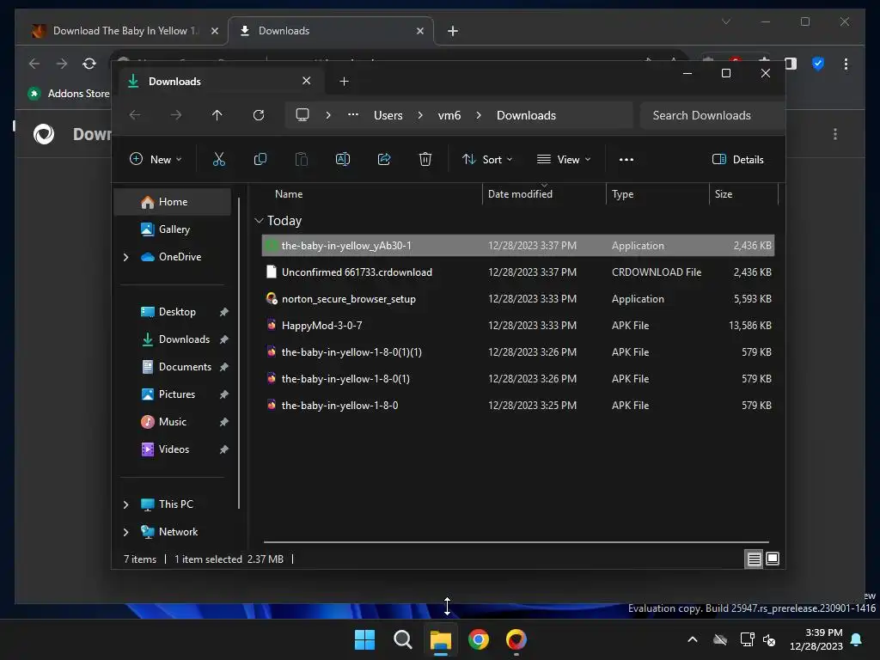880x660 pixels.
Task: Open taskbar Search magnifier
Action: tap(402, 639)
